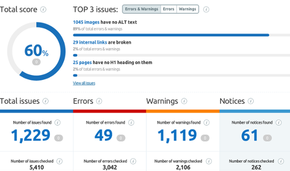Viewport: 290px width, 171px height.
Task: Open Total score info icon
Action: coord(43,9)
